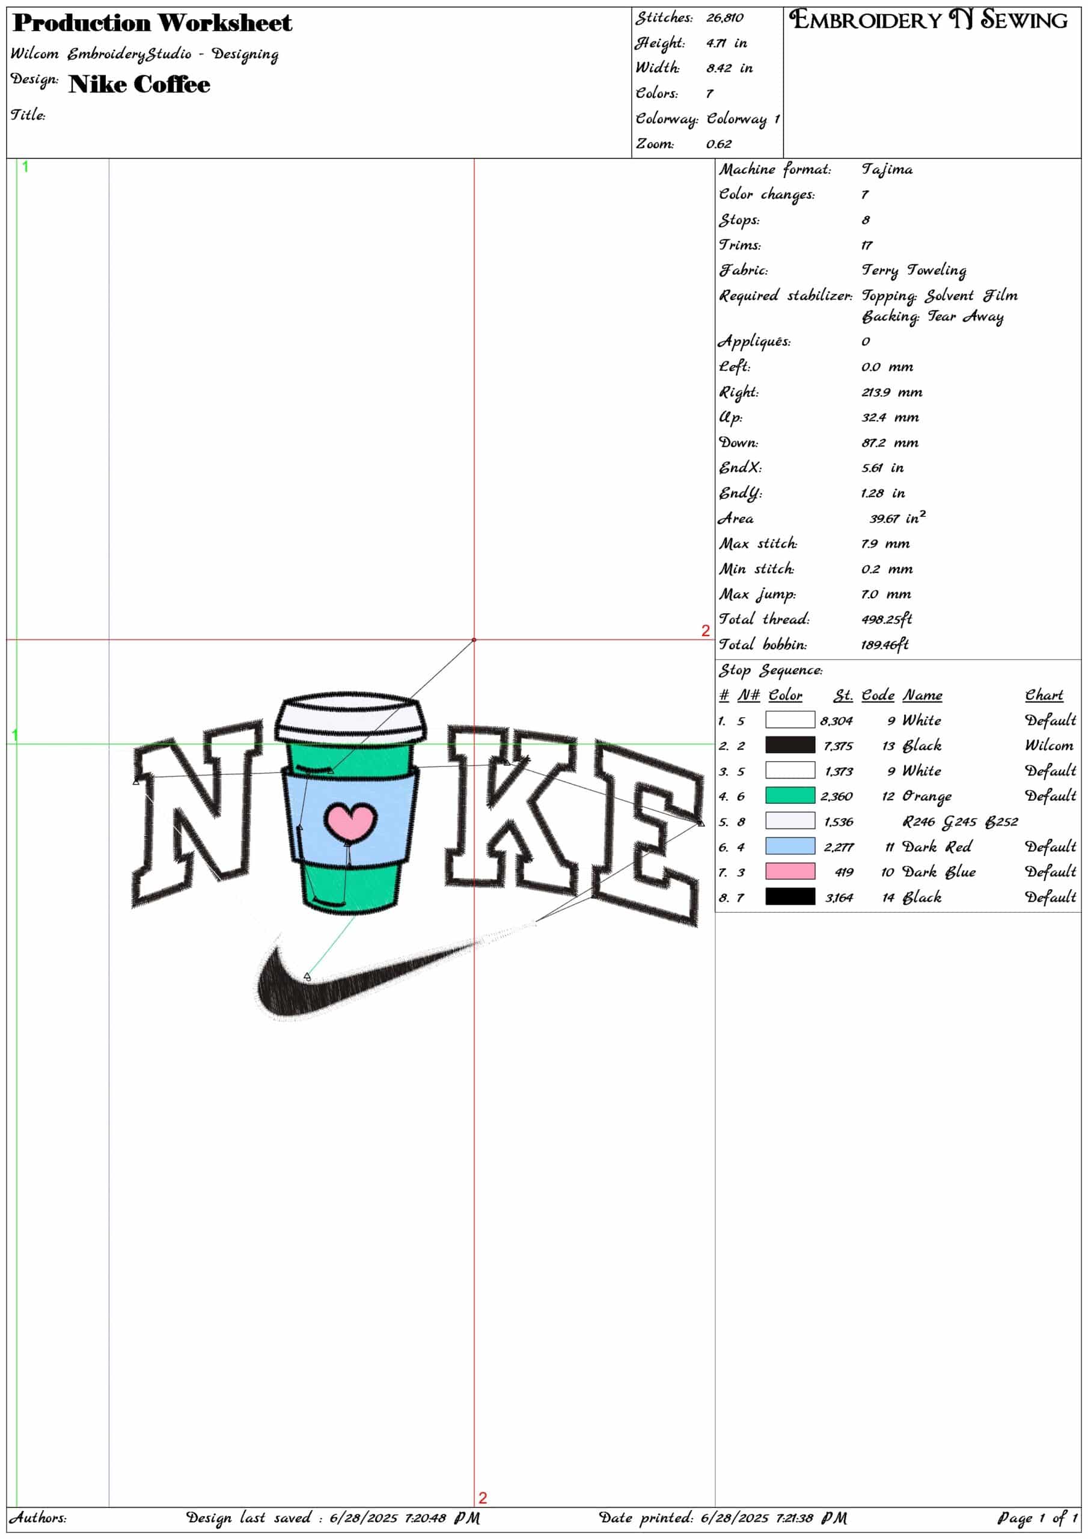Click the Right value '213.9 mm'
The width and height of the screenshot is (1088, 1539).
pos(891,392)
